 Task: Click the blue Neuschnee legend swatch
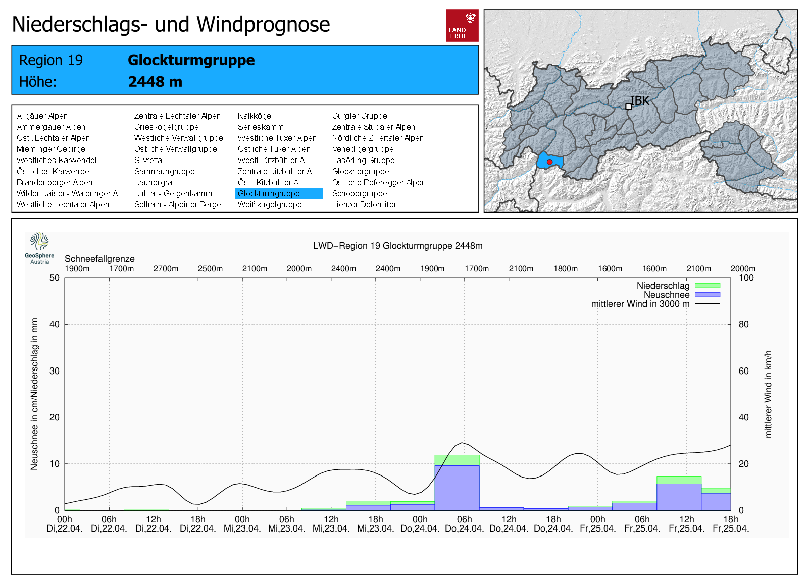[707, 295]
